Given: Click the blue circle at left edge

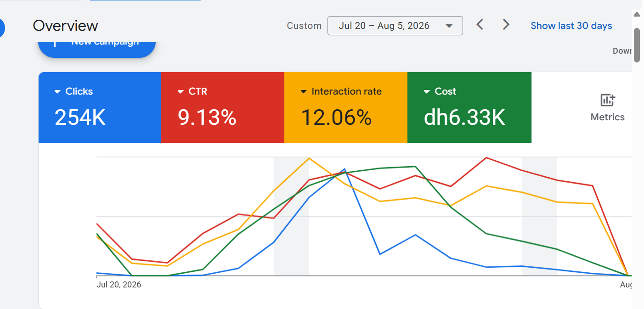Looking at the screenshot, I should (2, 28).
